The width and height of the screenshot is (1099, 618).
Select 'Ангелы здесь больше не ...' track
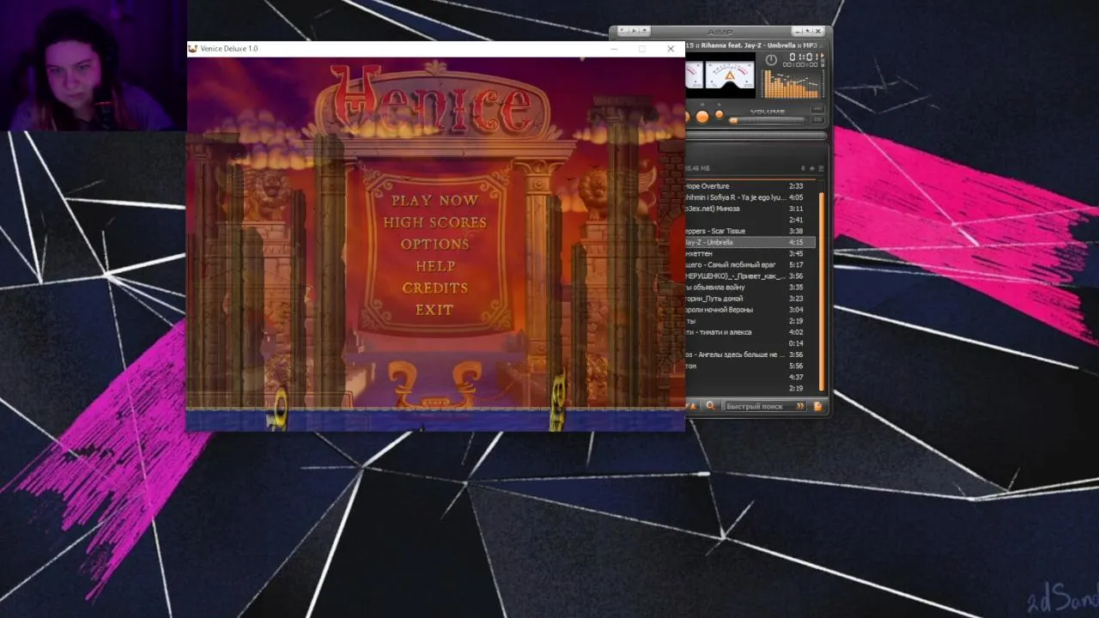750,354
